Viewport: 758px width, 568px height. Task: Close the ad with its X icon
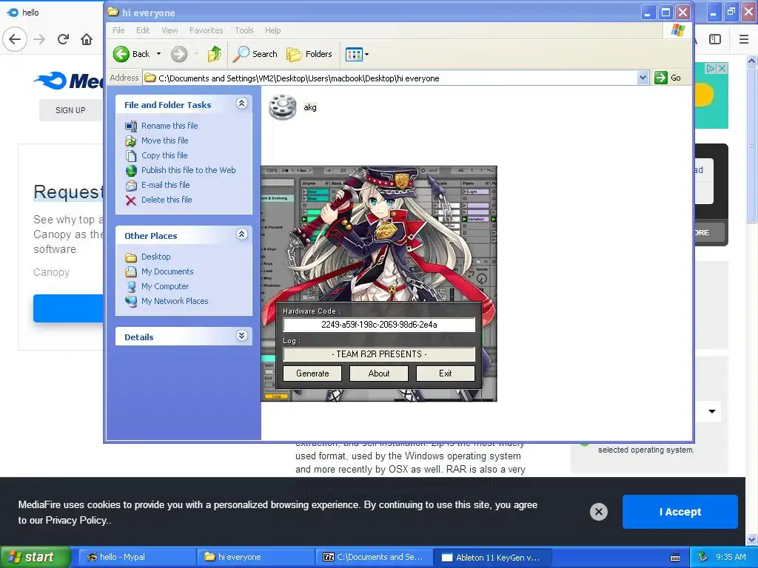722,68
